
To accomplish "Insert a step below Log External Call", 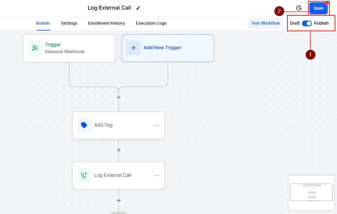I will point(118,200).
